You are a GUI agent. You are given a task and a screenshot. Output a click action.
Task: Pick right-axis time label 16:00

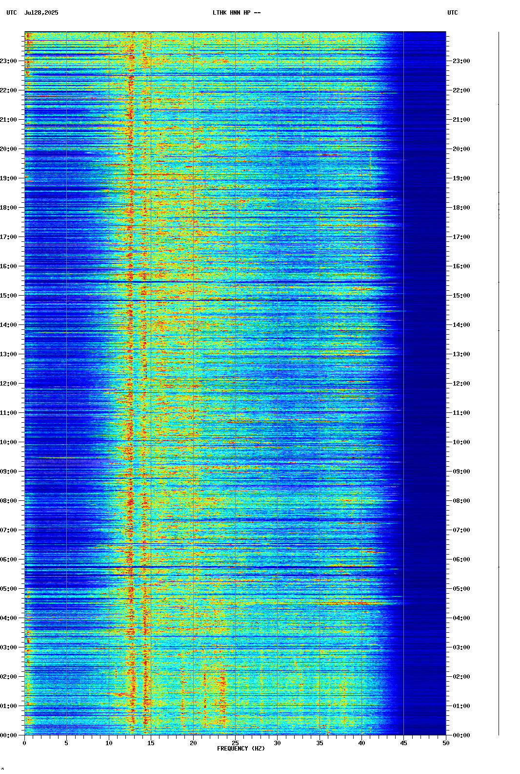[x=461, y=266]
